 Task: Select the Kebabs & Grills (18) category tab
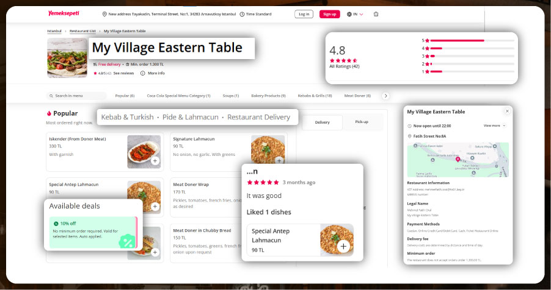coord(315,96)
